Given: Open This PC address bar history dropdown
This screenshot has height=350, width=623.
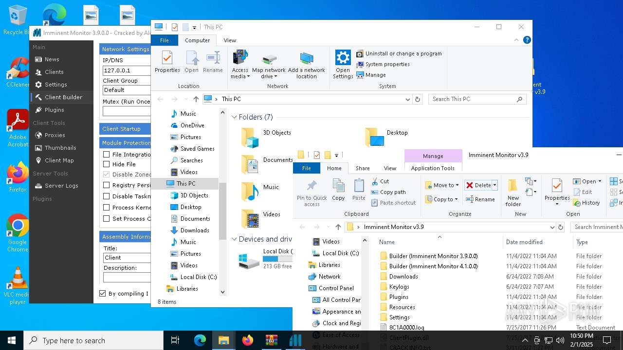Looking at the screenshot, I should [408, 99].
